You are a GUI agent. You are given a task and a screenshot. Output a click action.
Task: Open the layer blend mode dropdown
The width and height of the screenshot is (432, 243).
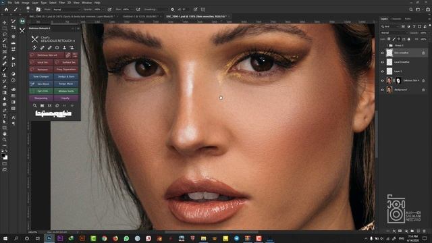click(x=394, y=33)
